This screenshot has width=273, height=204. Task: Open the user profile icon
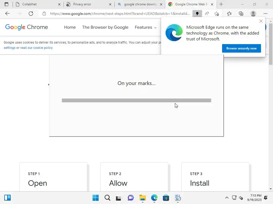point(253,14)
